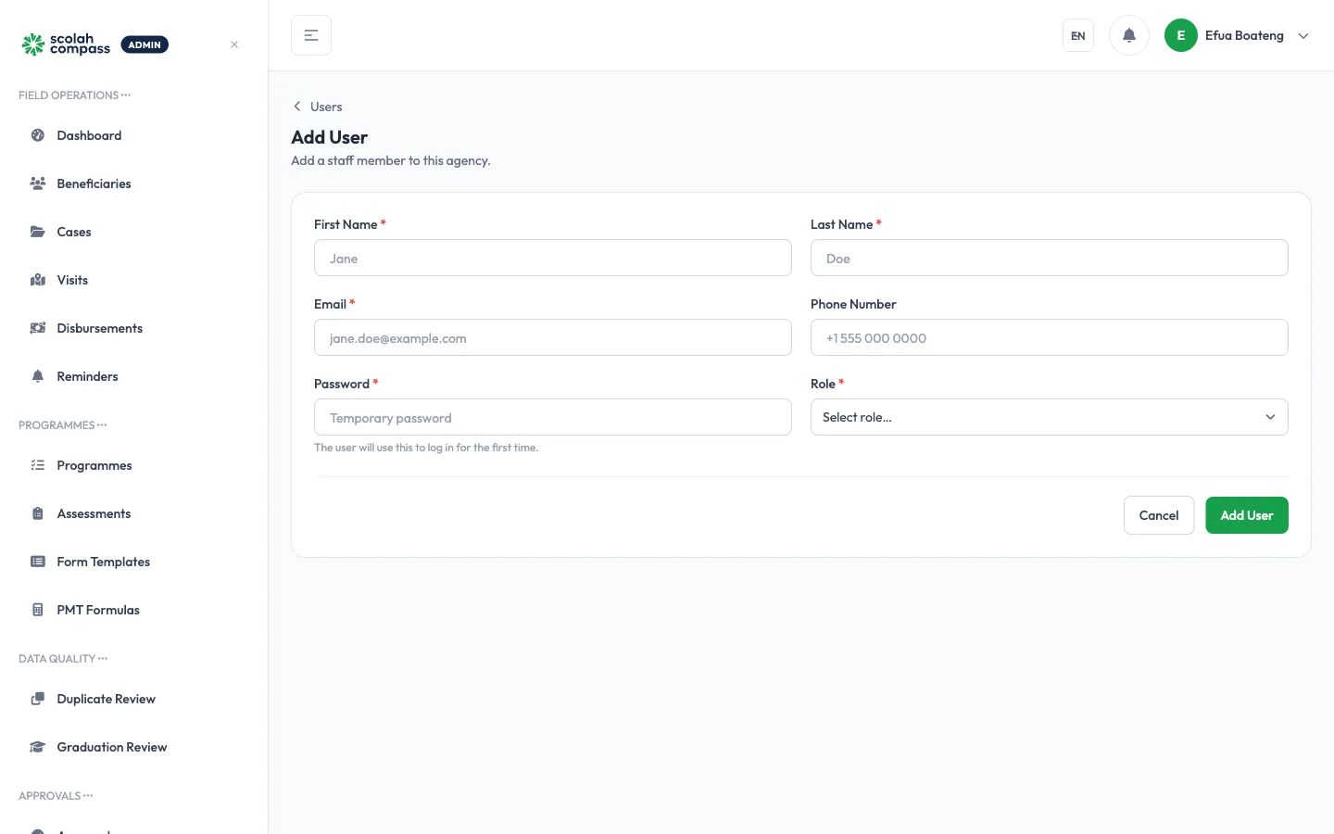Close the sidebar with the X icon
This screenshot has height=834, width=1334.
click(234, 44)
